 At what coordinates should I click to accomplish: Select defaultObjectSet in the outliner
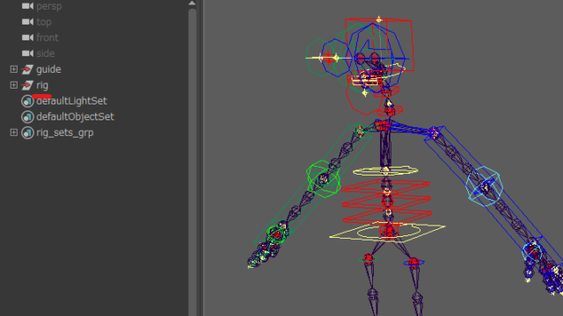(75, 117)
